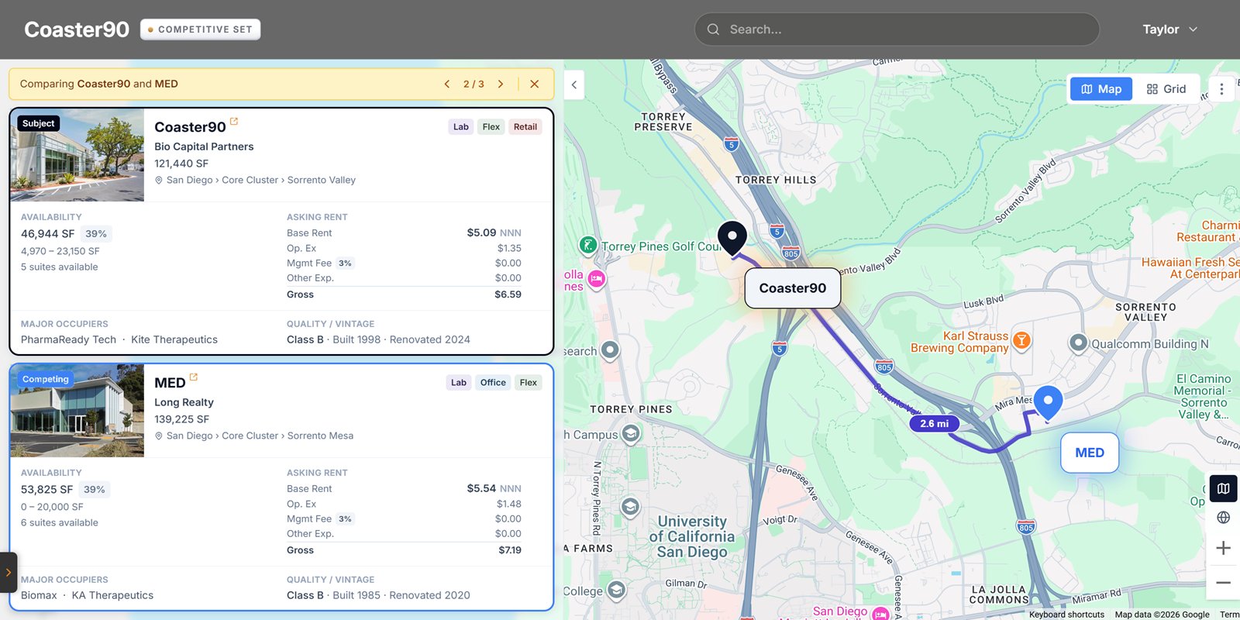The width and height of the screenshot is (1240, 620).
Task: Open the map more options menu
Action: click(x=1221, y=89)
